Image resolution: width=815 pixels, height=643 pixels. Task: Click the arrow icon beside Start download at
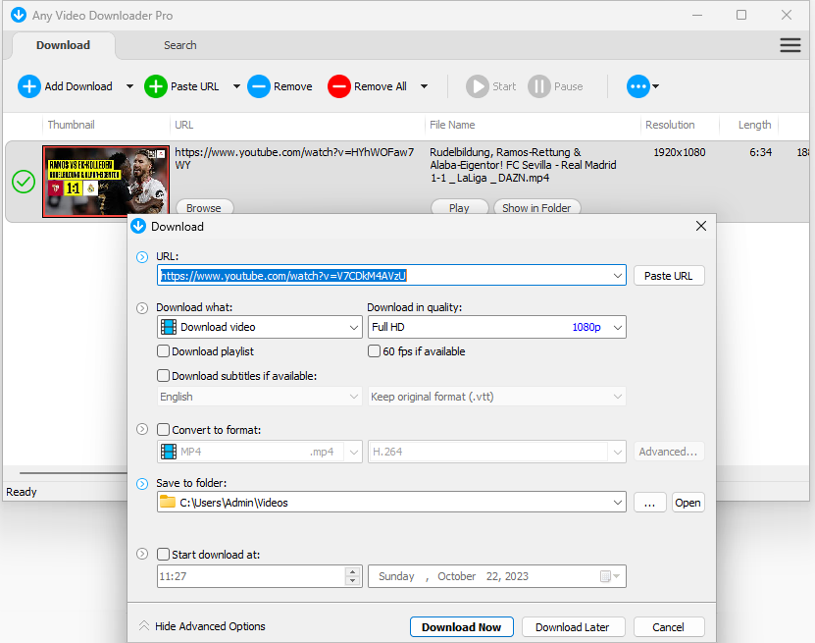point(142,554)
